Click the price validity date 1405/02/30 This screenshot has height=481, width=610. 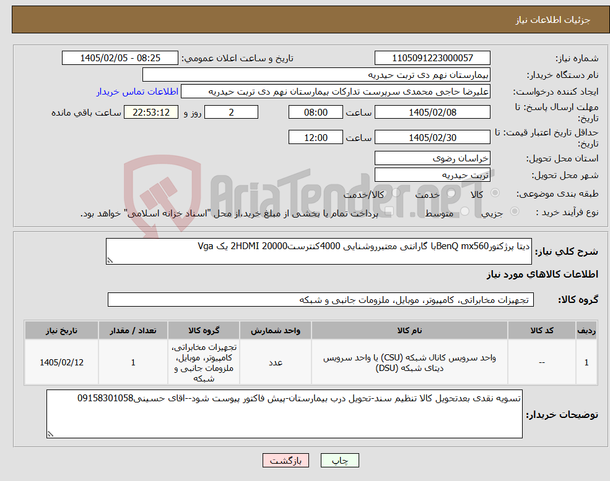(432, 137)
